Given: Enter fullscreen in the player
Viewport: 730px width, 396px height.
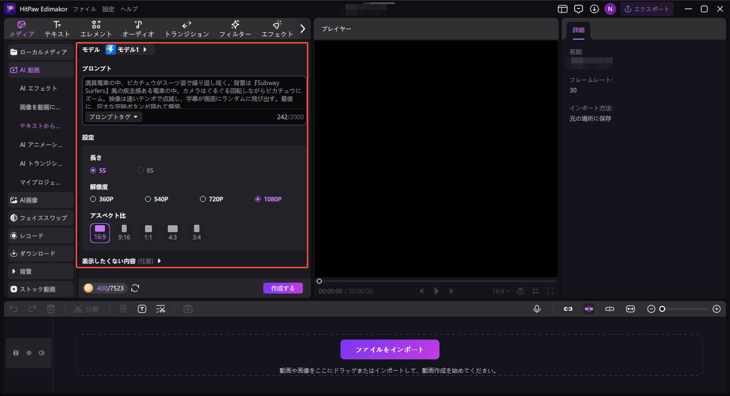Looking at the screenshot, I should pos(550,291).
